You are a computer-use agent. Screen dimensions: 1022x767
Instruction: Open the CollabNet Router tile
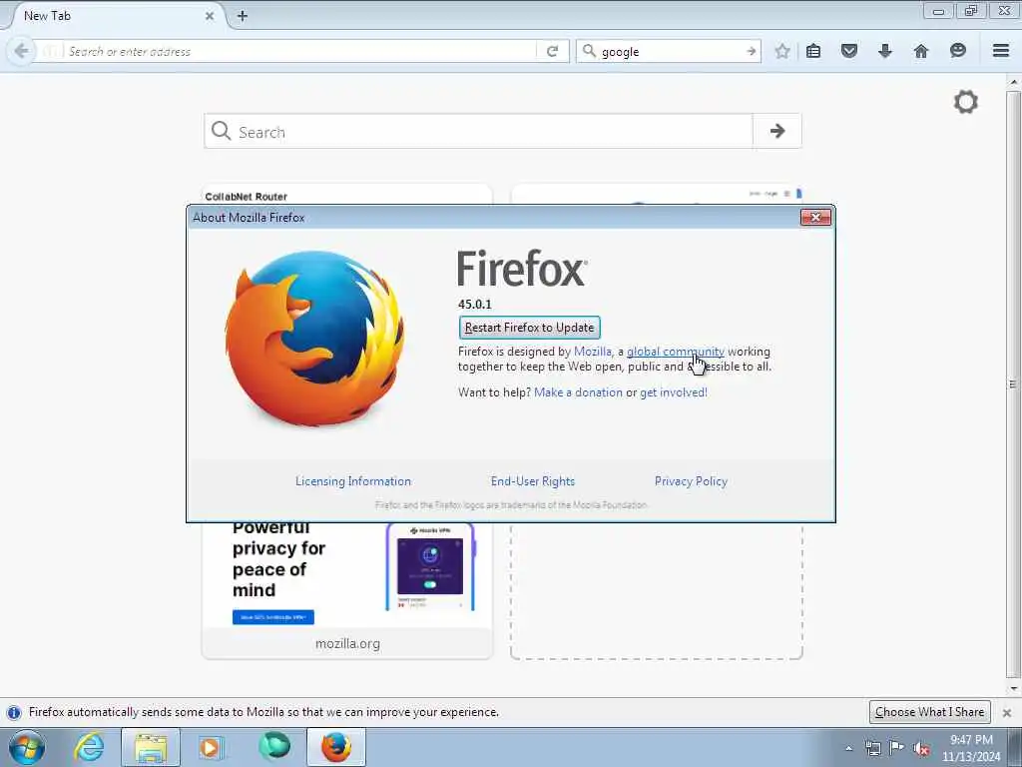347,195
